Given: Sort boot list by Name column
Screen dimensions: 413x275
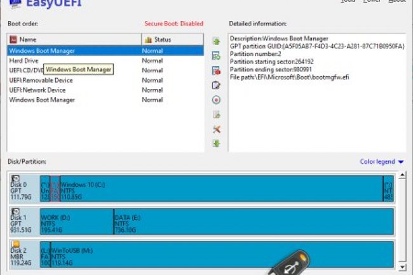Looking at the screenshot, I should point(74,39).
